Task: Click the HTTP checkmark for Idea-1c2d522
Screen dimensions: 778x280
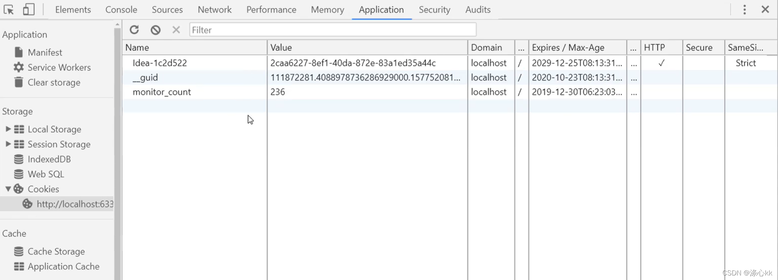Action: point(661,63)
